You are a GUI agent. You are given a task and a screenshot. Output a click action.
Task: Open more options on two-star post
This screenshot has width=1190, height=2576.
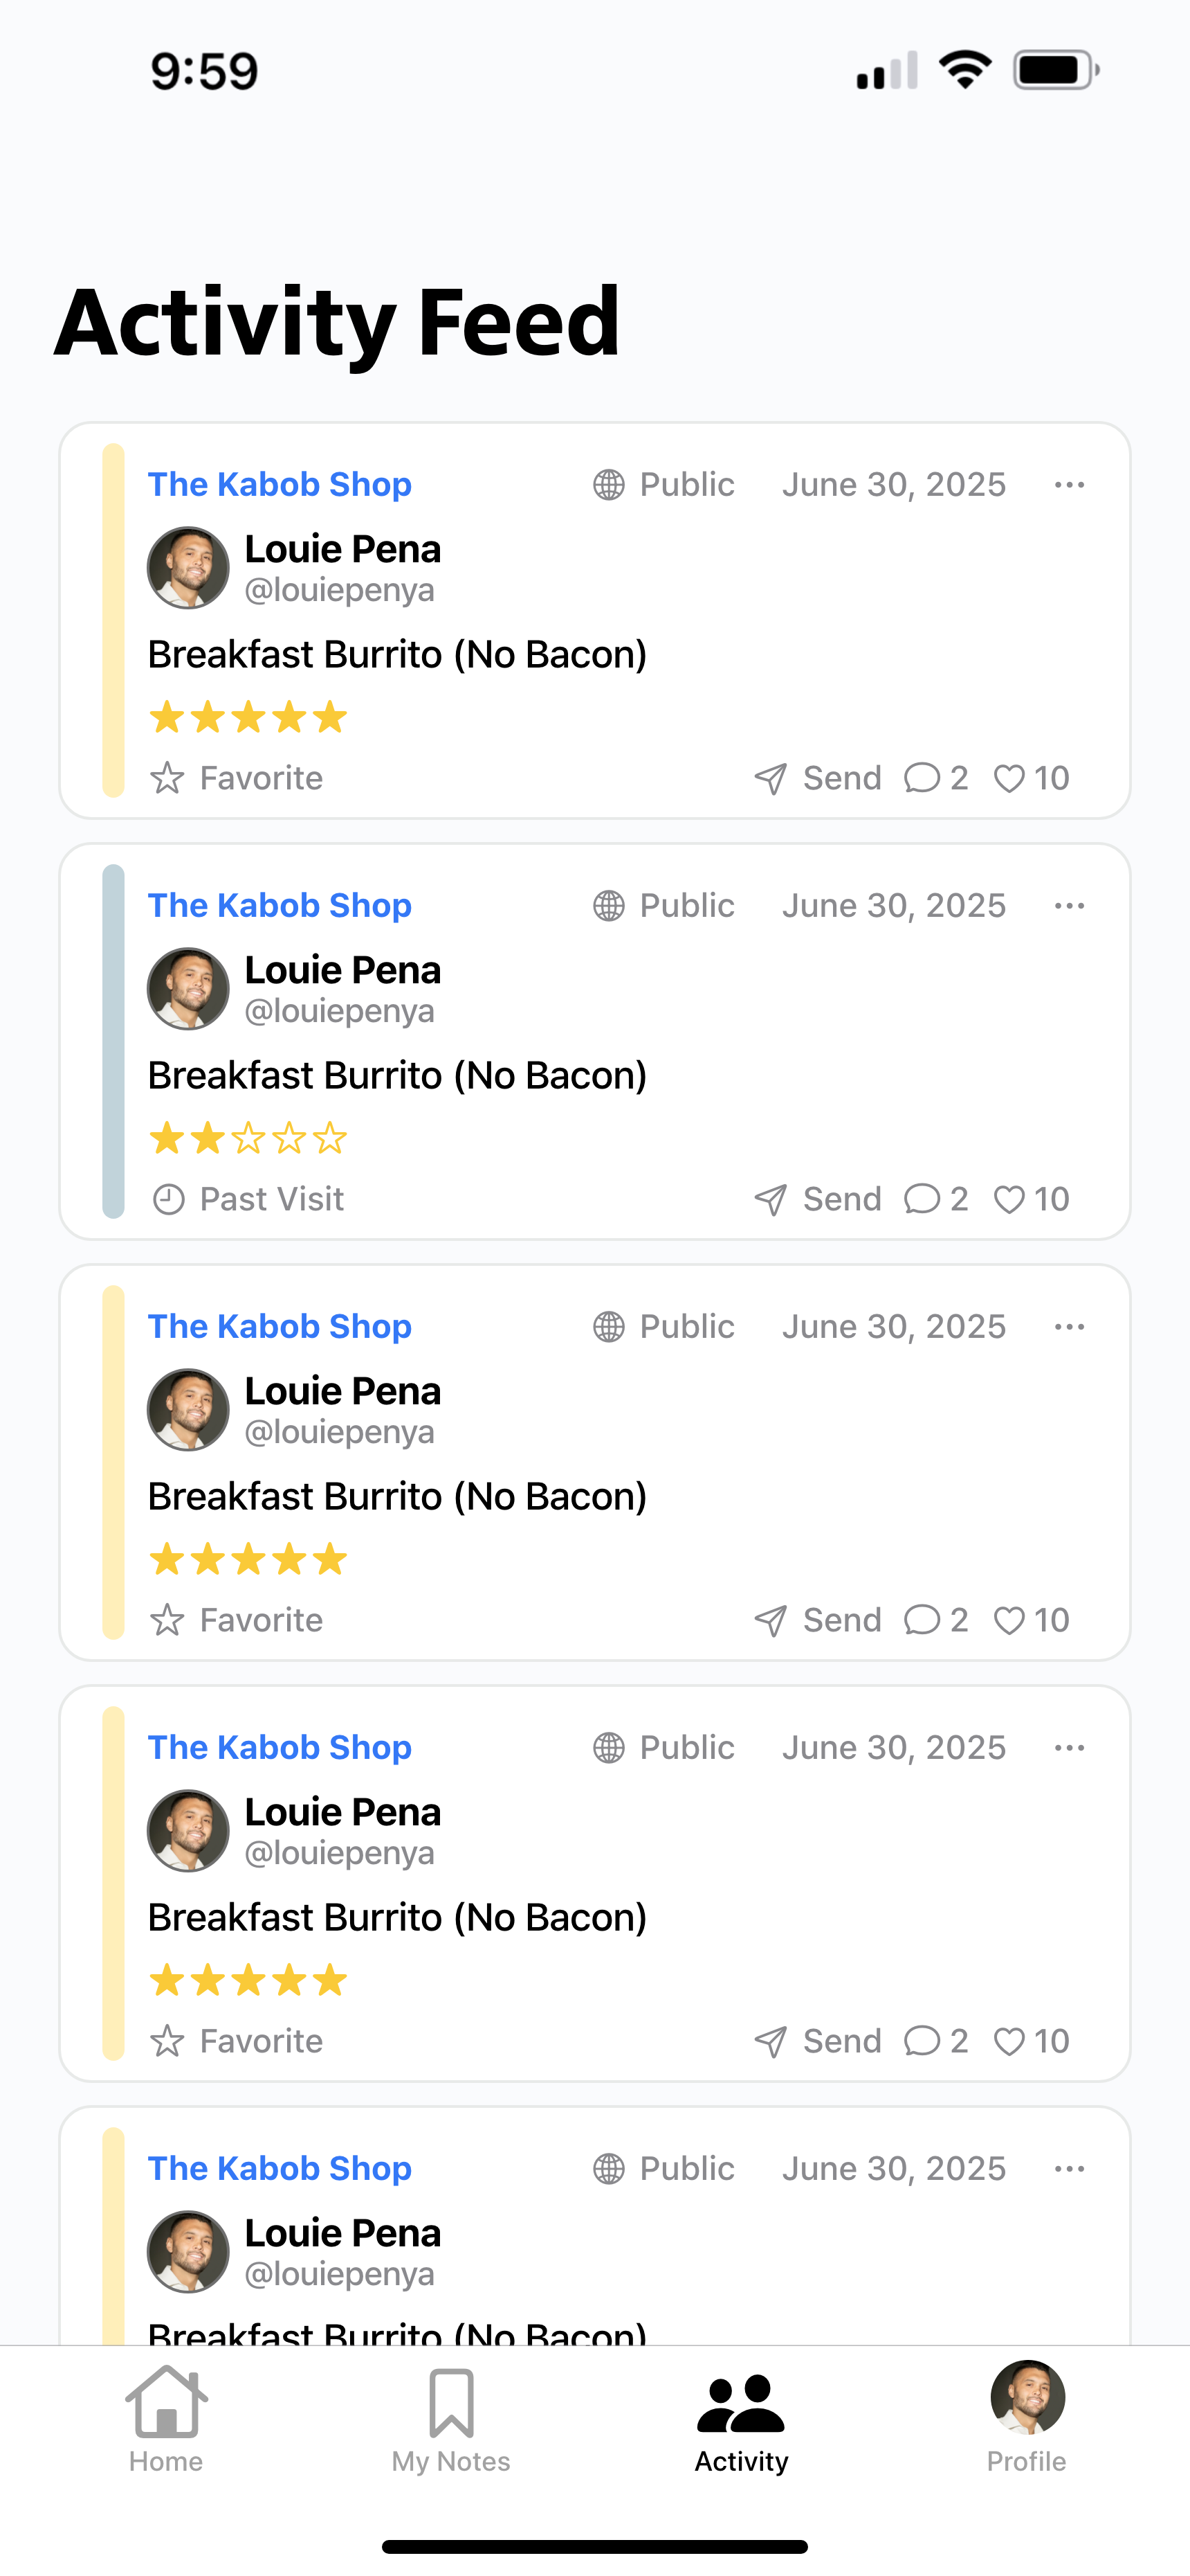1069,906
